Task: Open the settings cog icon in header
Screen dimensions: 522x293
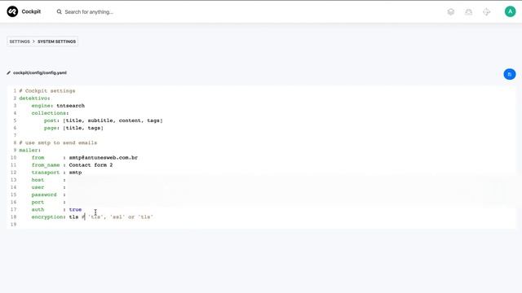Action: [487, 12]
